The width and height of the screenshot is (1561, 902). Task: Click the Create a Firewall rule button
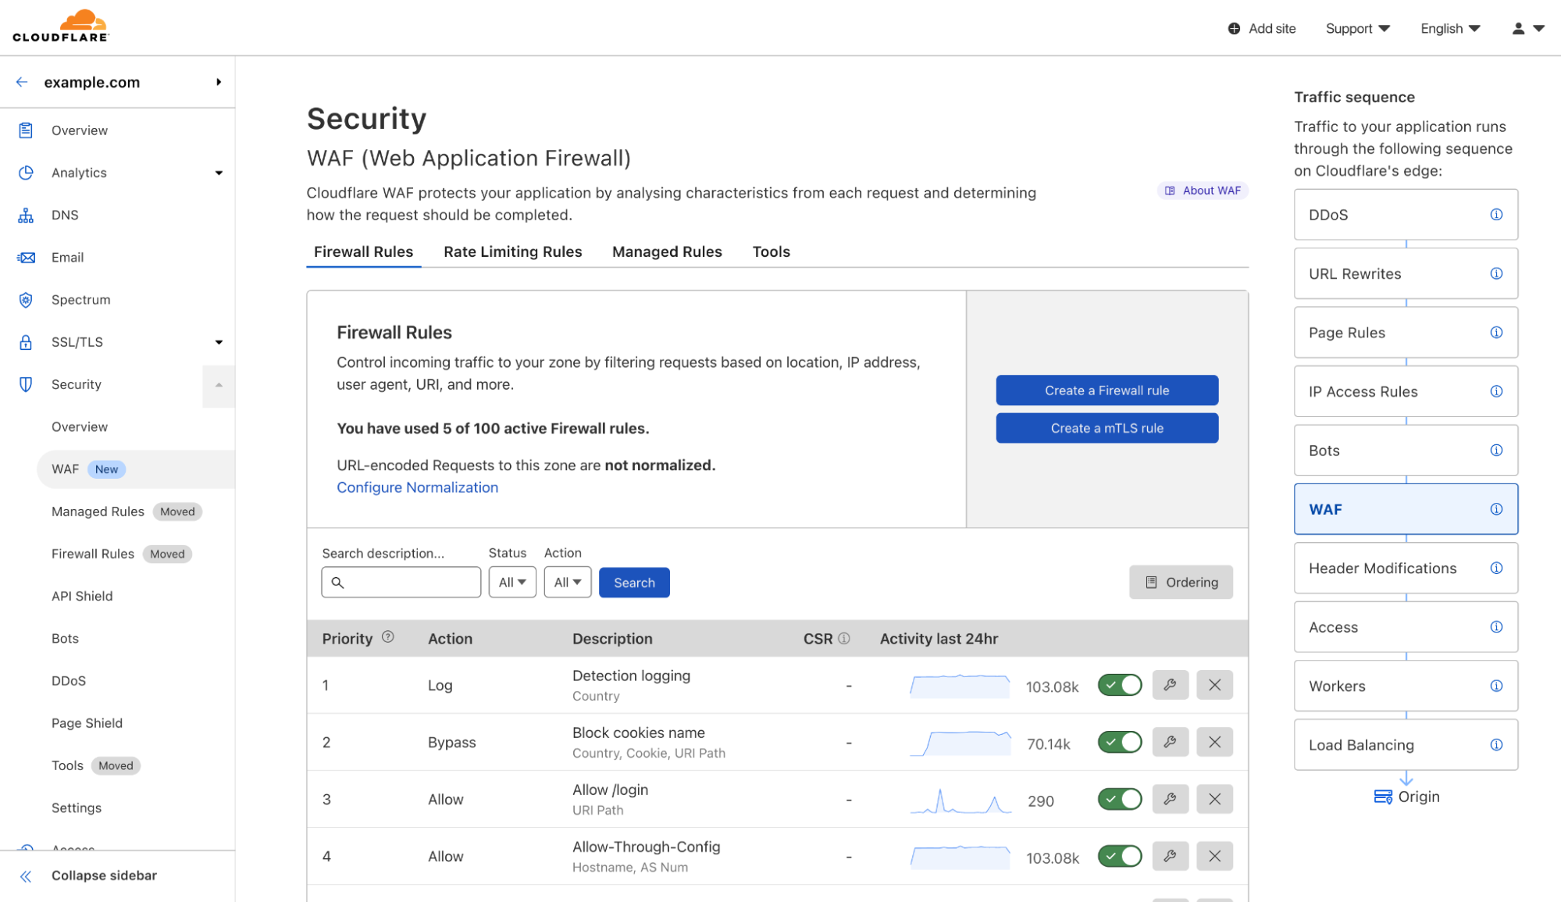pyautogui.click(x=1107, y=390)
